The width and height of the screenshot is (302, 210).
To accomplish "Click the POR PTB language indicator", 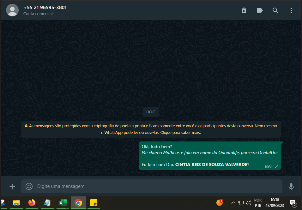I will [x=258, y=203].
